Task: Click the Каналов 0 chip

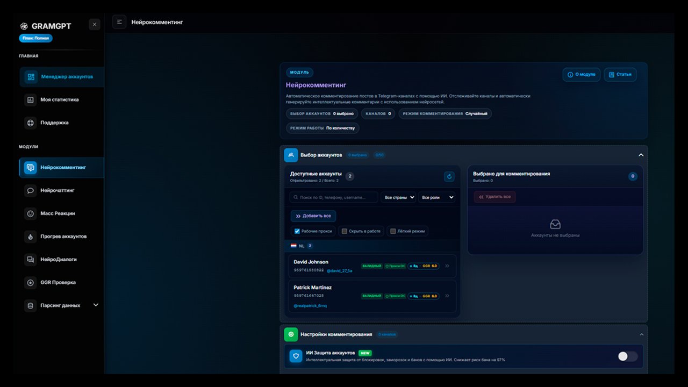Action: coord(378,113)
